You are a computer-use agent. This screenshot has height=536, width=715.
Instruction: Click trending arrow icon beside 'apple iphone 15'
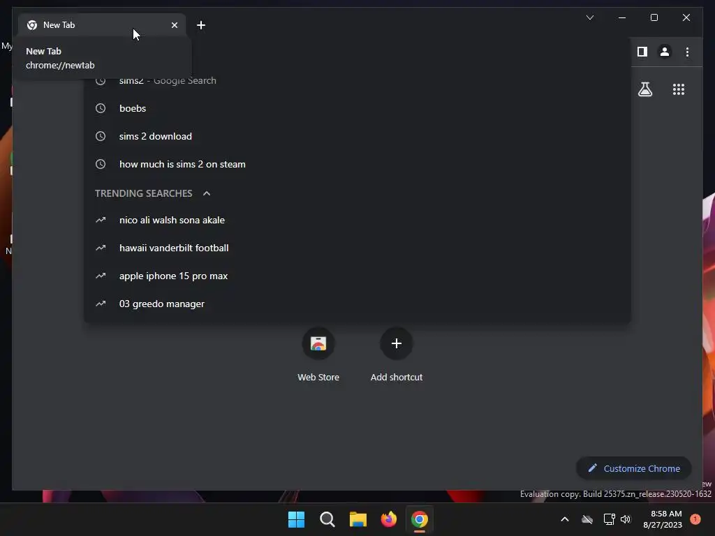click(101, 275)
